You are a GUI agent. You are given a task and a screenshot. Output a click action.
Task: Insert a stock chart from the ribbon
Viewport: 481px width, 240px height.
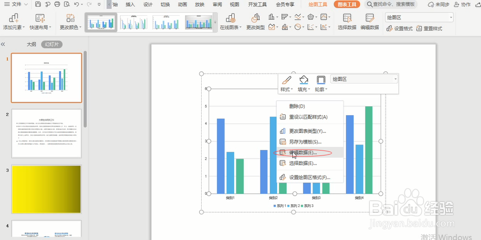323,17
